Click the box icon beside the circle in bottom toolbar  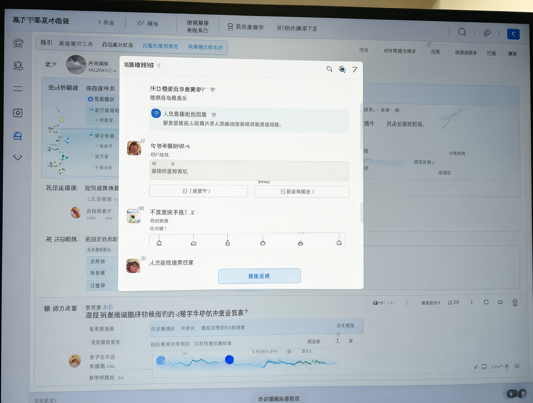501,302
